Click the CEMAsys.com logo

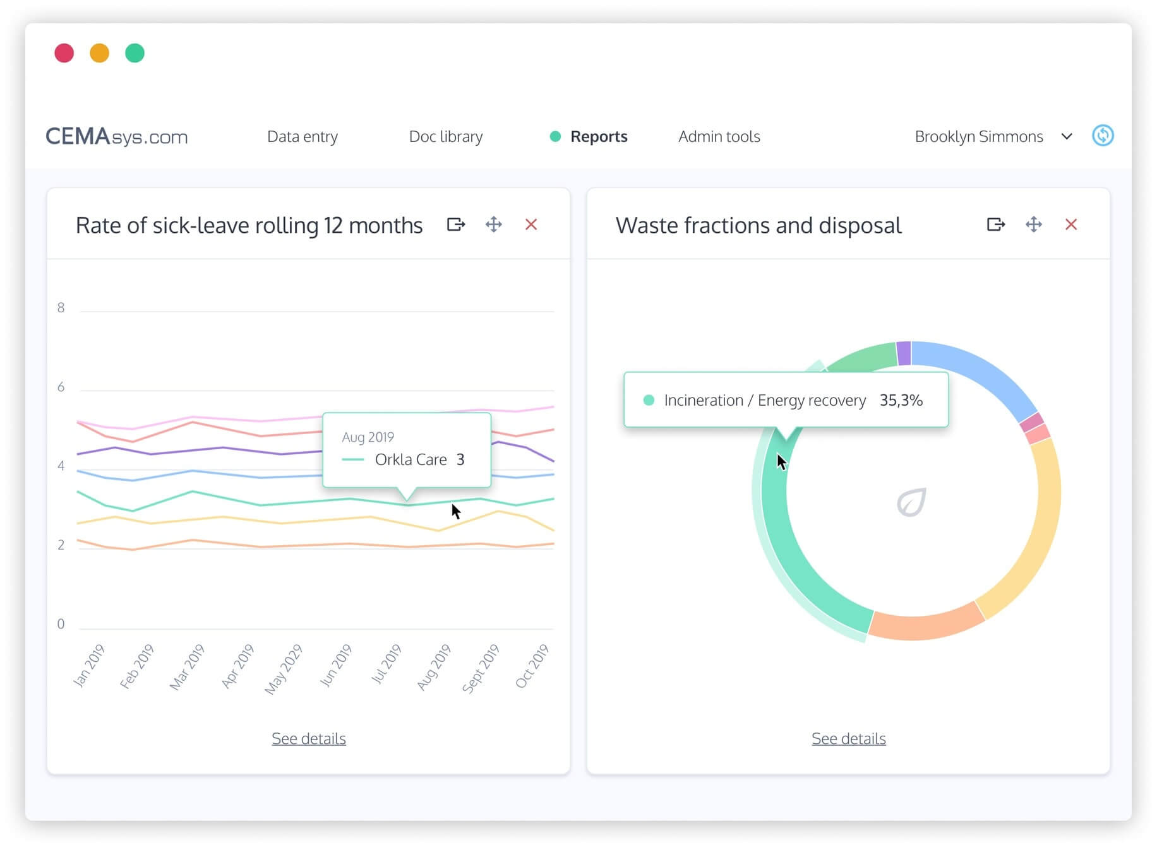(x=117, y=136)
